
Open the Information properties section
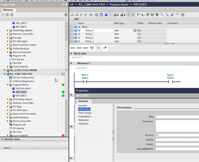pos(84,109)
